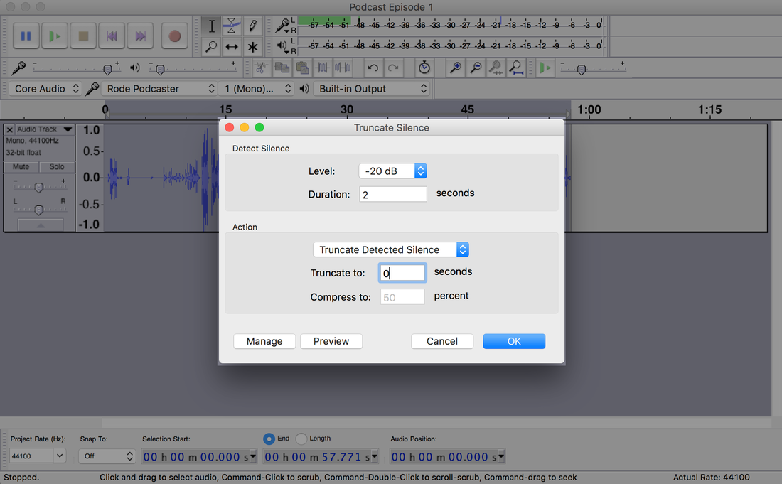Click the Selection Start time field
This screenshot has height=484, width=782.
click(199, 456)
